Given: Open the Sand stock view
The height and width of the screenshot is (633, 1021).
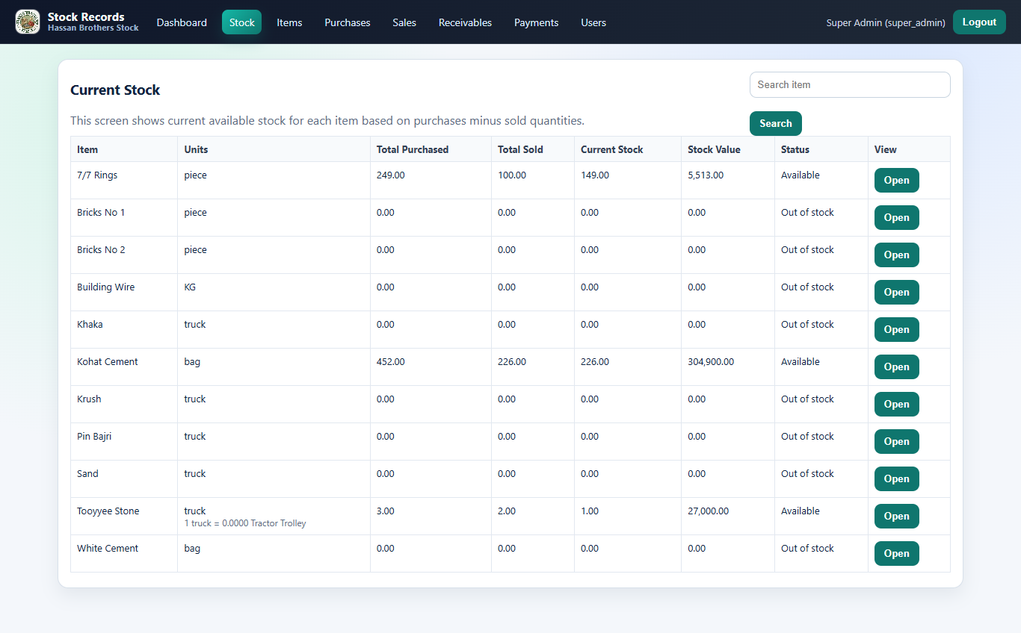Looking at the screenshot, I should [x=896, y=479].
